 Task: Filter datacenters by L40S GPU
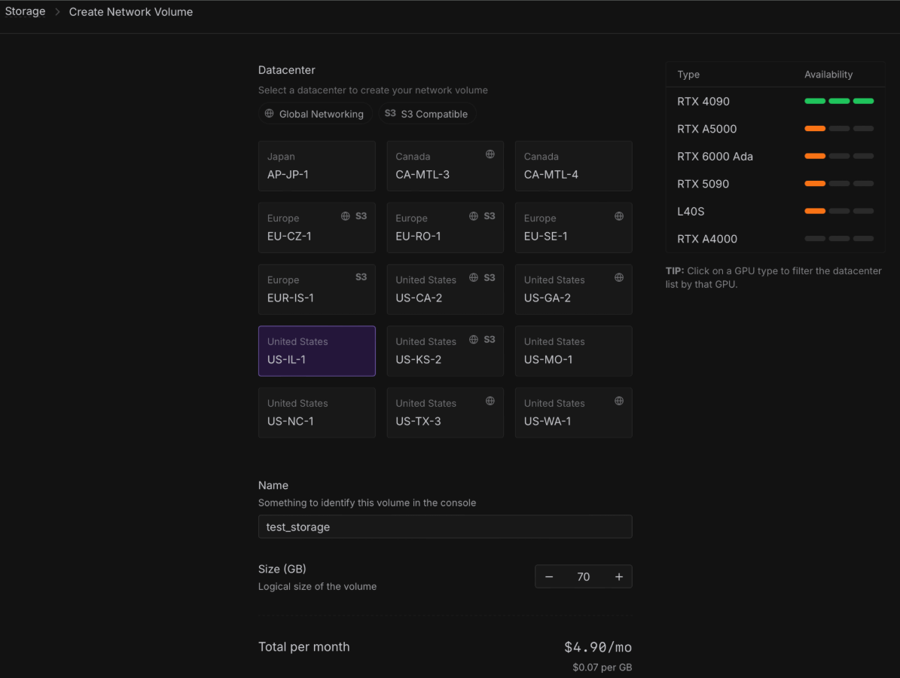pyautogui.click(x=691, y=212)
